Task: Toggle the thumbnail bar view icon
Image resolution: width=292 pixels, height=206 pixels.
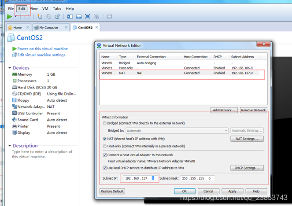Action: 79,17
